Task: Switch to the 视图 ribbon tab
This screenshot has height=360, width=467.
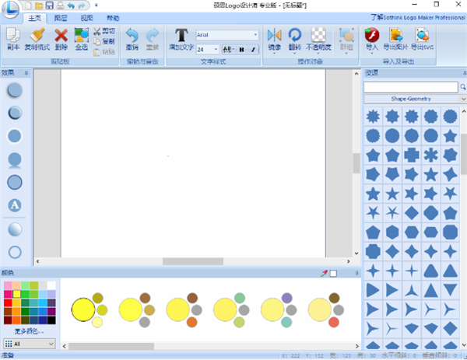Action: pos(87,17)
